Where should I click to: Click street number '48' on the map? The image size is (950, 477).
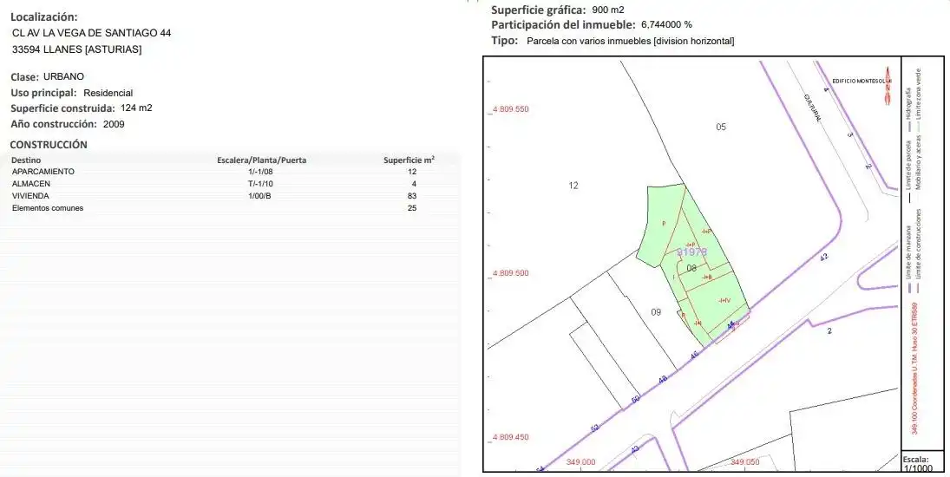point(663,380)
